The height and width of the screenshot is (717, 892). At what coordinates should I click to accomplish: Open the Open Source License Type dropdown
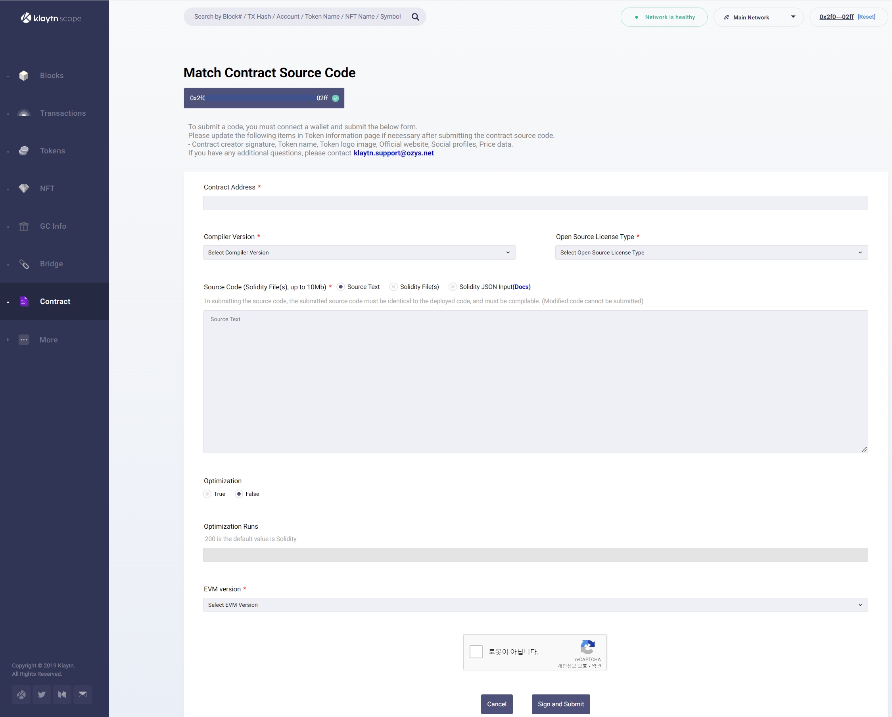(711, 252)
